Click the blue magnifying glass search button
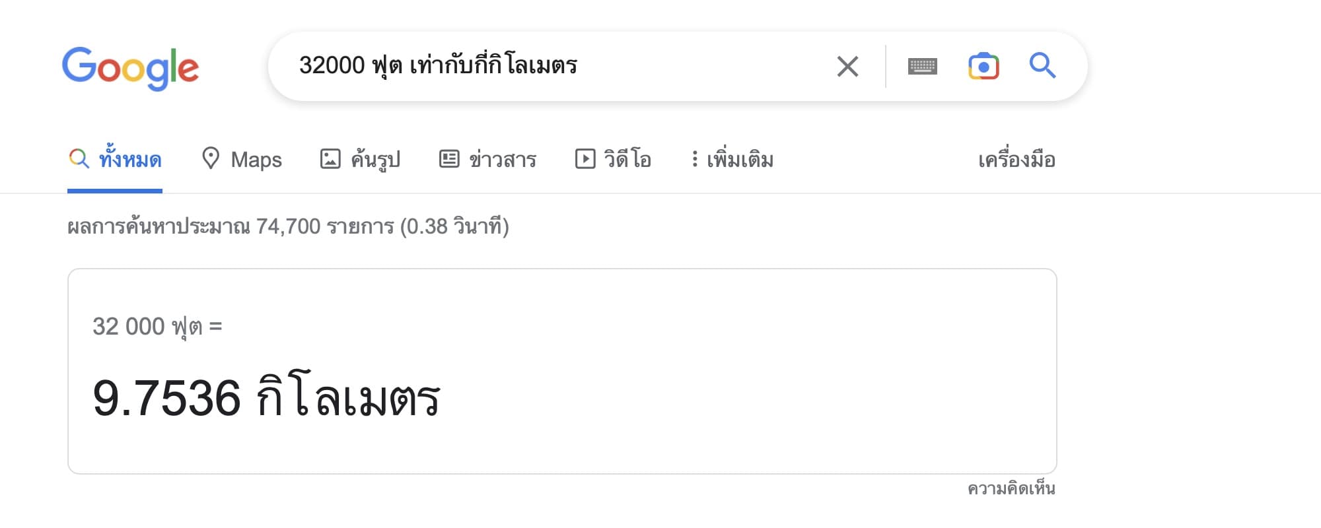1321x528 pixels. (x=1042, y=66)
